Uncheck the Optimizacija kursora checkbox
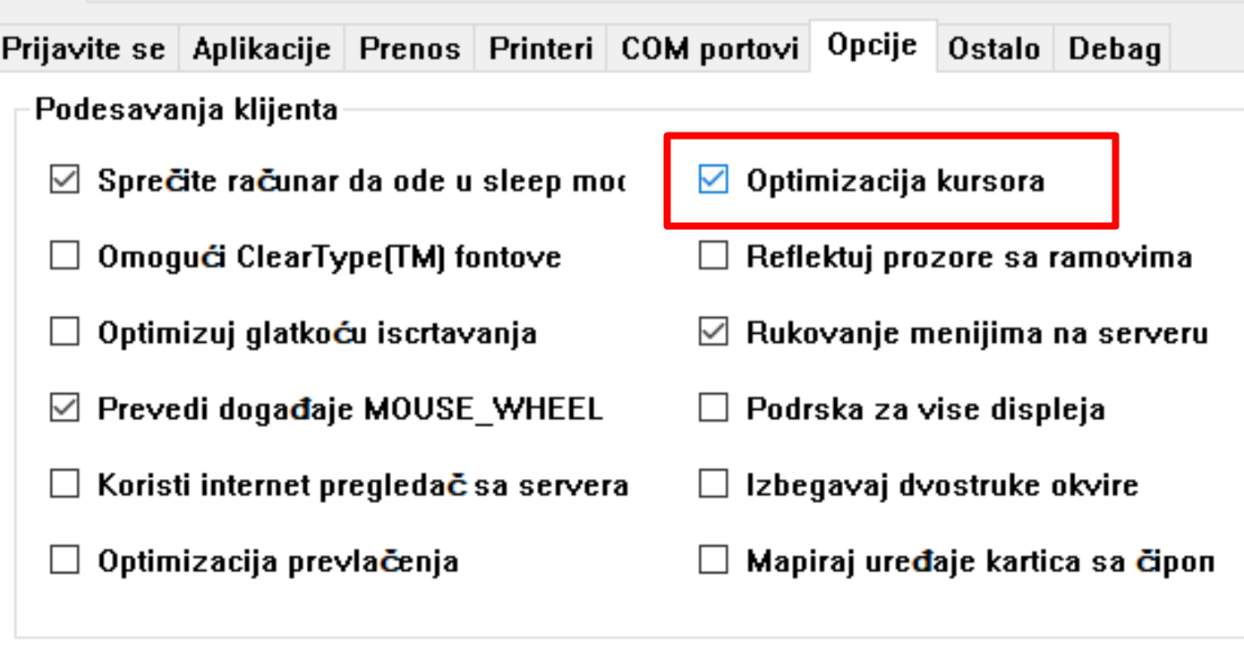This screenshot has height=658, width=1244. (x=713, y=181)
